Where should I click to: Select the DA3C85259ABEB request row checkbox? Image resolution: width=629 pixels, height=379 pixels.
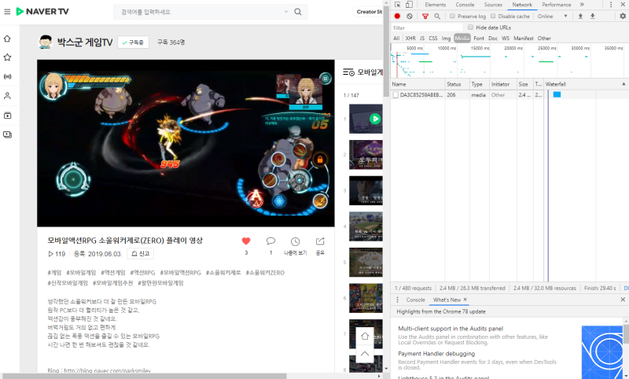coord(395,95)
